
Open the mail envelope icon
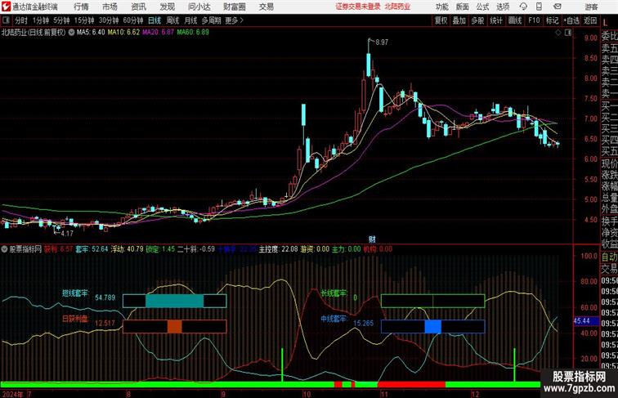tap(558, 7)
